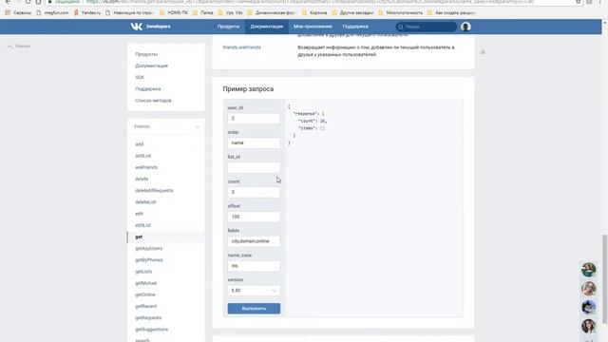Open the version 5.80 dropdown
Image resolution: width=608 pixels, height=342 pixels.
(254, 291)
